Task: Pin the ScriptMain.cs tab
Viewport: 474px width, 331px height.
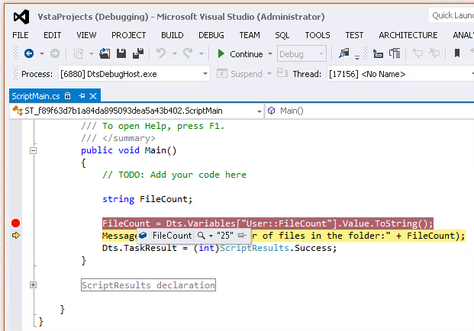Action: click(81, 95)
